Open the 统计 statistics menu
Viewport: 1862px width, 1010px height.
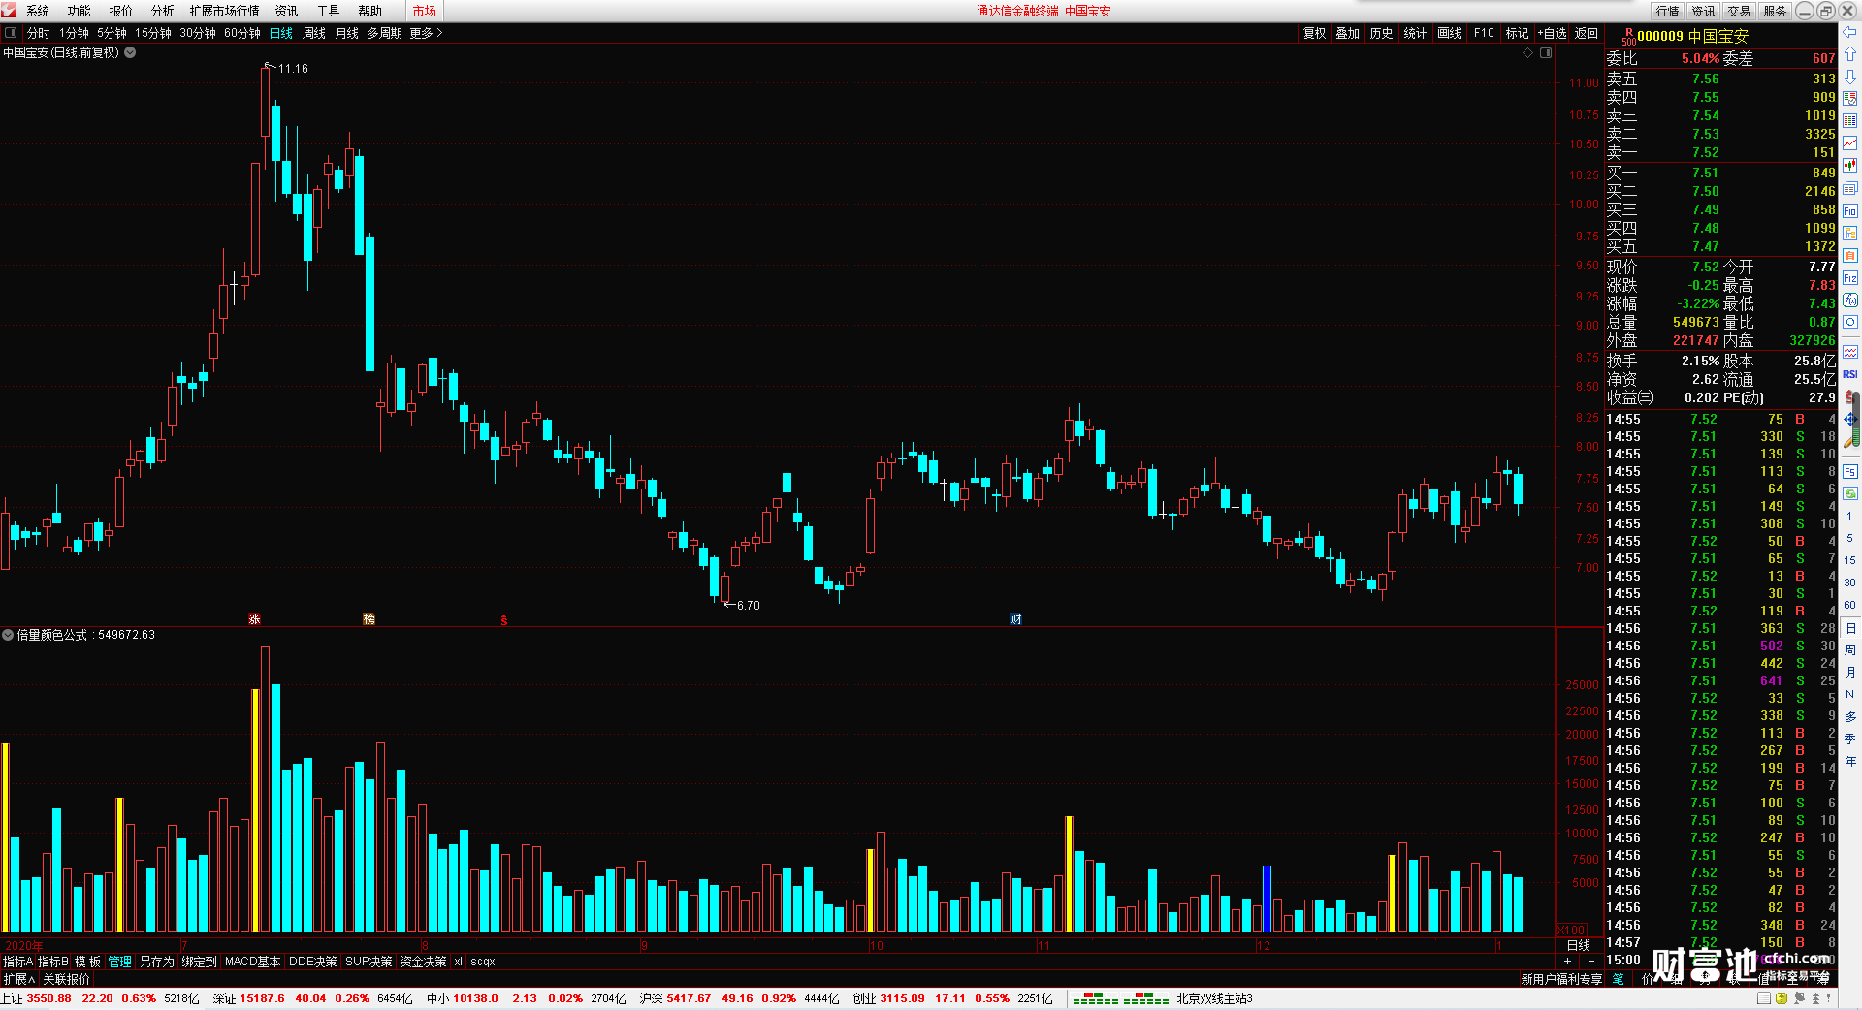tap(1415, 33)
